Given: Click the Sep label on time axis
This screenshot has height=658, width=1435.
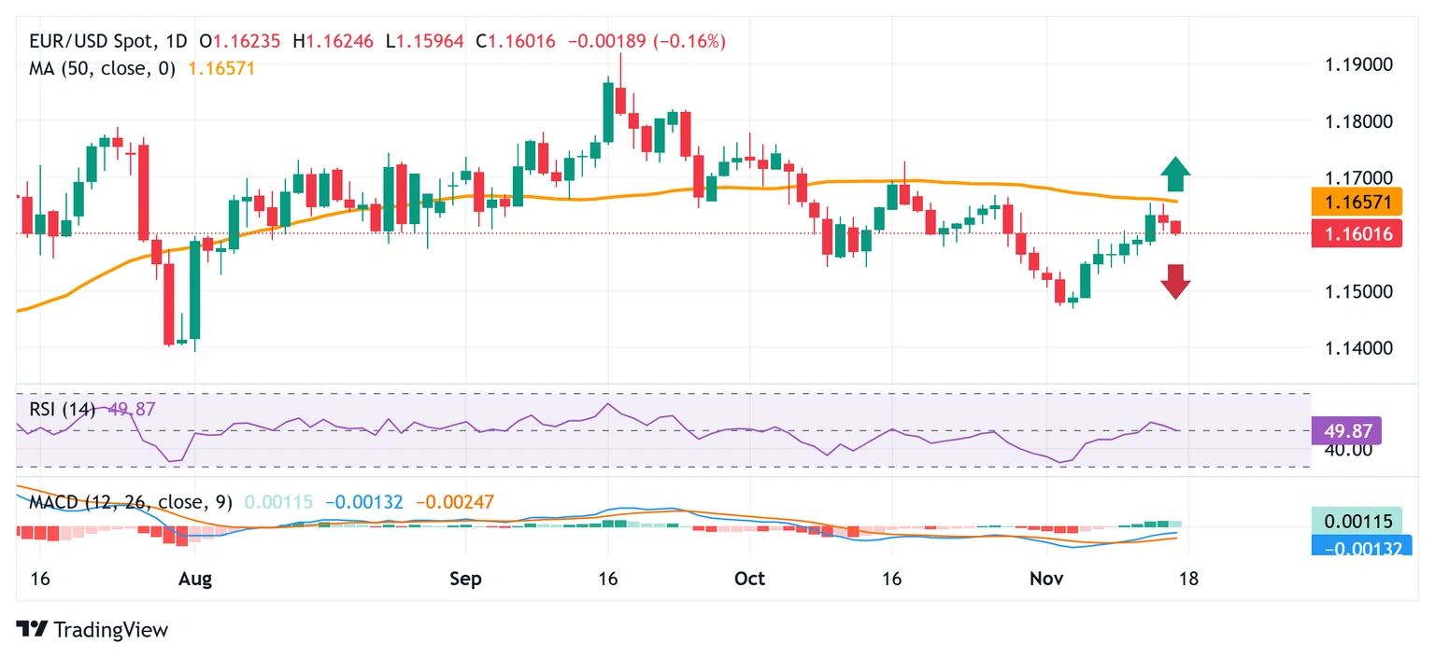Looking at the screenshot, I should point(465,580).
